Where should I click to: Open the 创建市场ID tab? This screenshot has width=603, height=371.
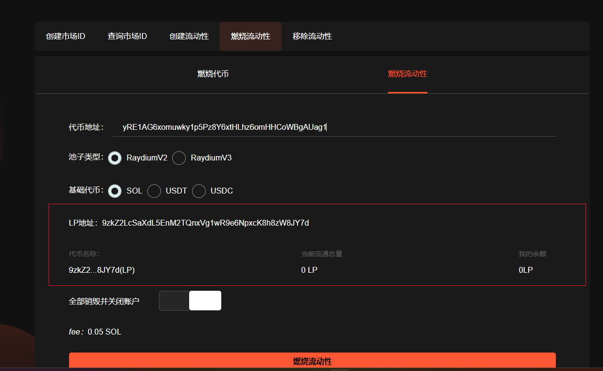66,36
